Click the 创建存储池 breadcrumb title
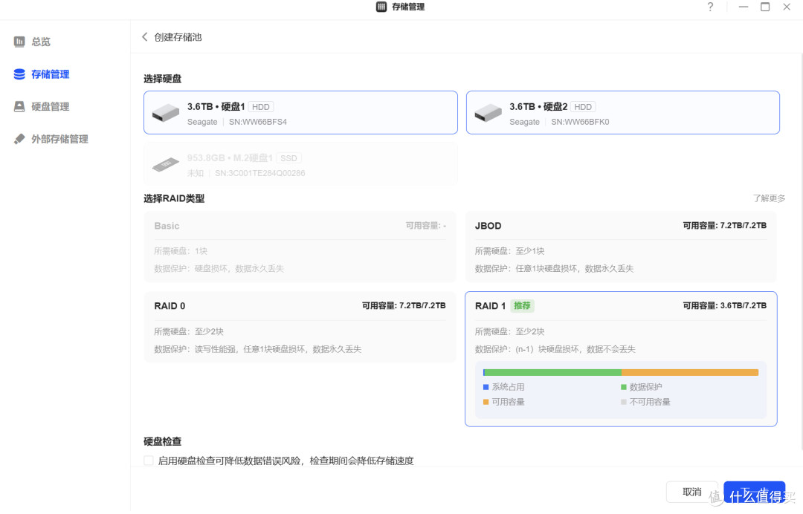803x514 pixels. [x=178, y=37]
